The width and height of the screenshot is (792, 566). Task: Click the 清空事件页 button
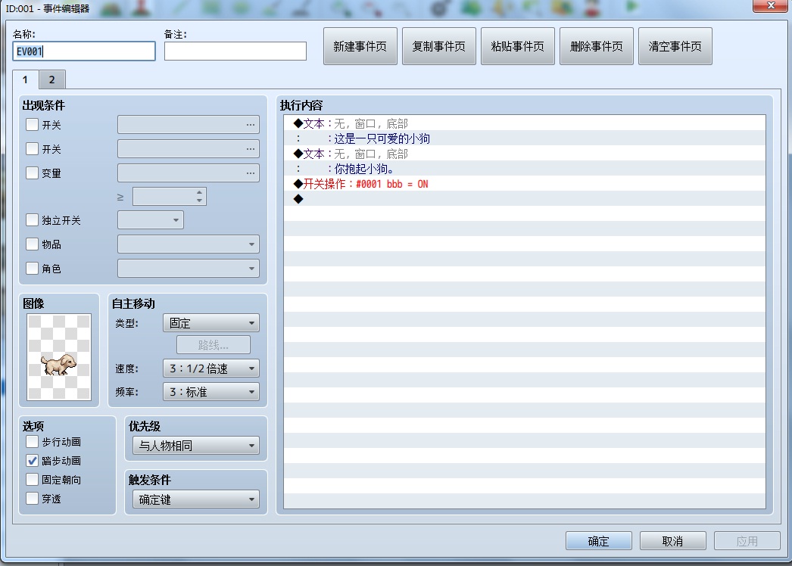tap(675, 46)
